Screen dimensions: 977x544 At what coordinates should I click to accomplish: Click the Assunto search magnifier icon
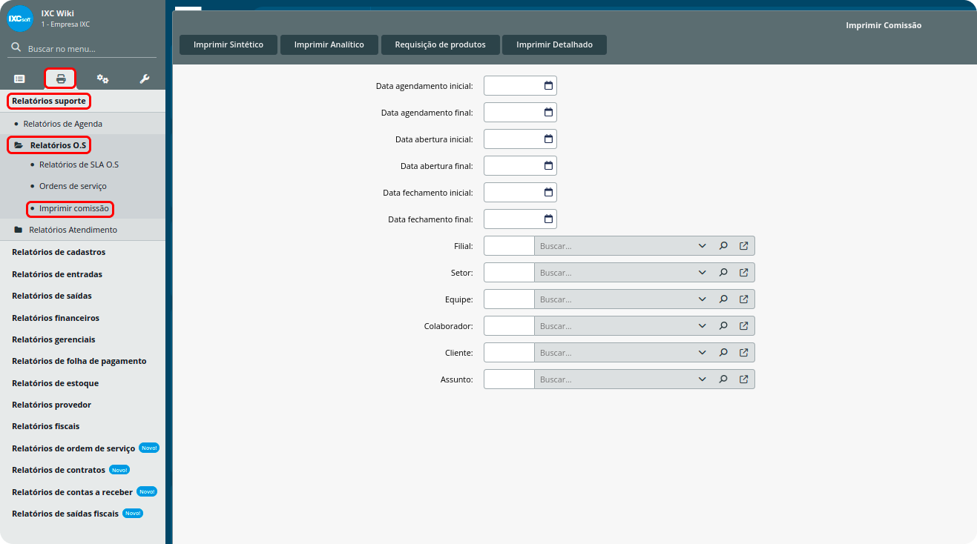(x=723, y=379)
